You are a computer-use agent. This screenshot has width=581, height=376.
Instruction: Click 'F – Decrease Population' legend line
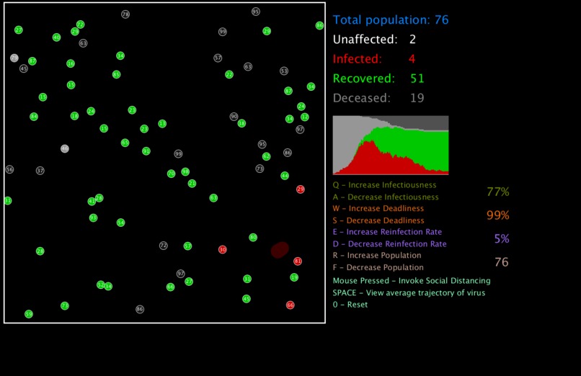378,267
